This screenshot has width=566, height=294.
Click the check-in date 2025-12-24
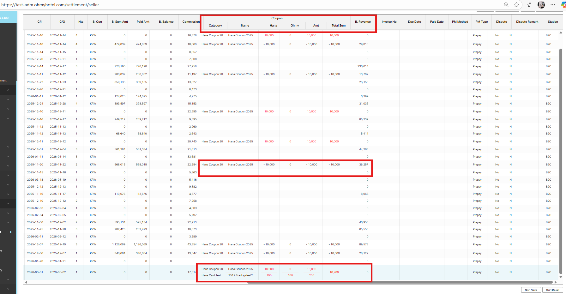35,104
